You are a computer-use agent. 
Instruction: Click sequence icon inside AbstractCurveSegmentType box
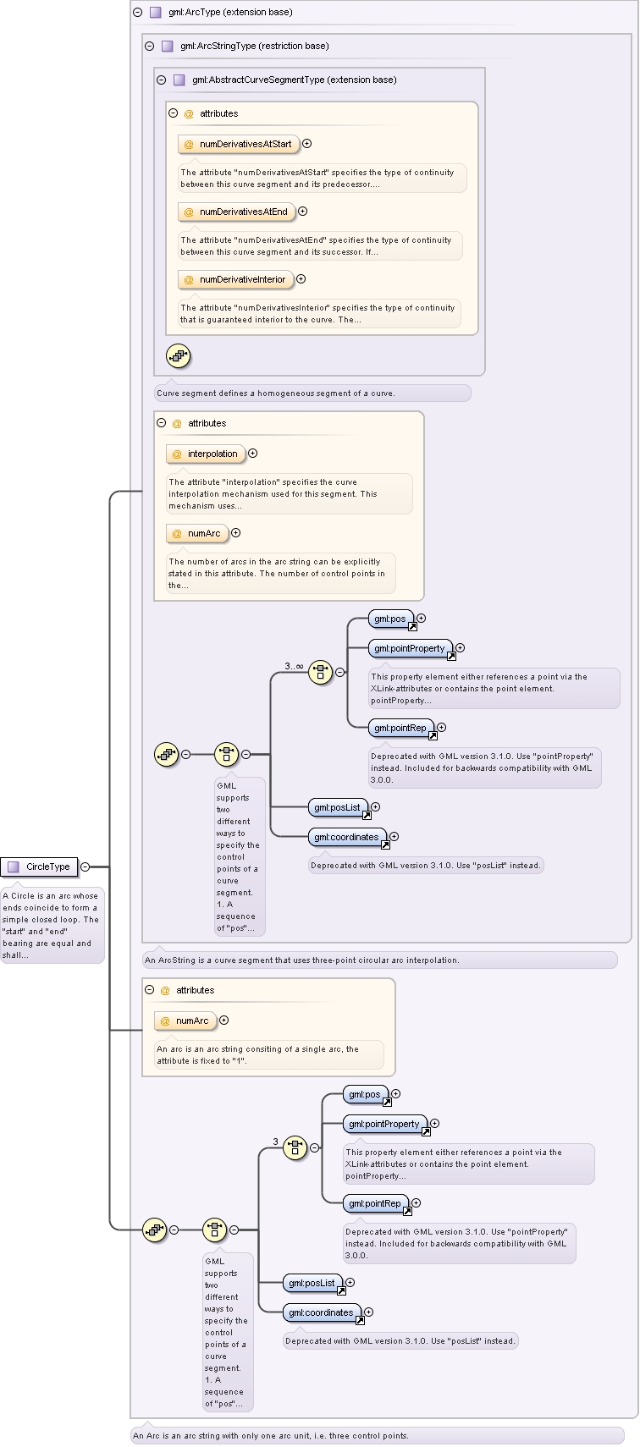(178, 355)
